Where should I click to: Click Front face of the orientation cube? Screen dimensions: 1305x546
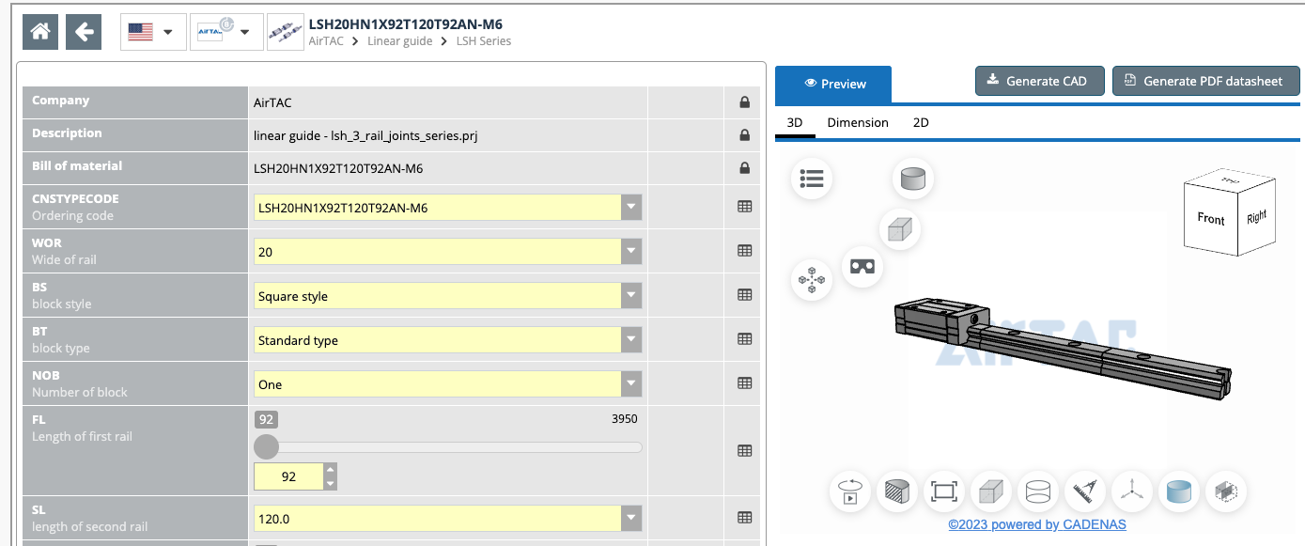1211,218
